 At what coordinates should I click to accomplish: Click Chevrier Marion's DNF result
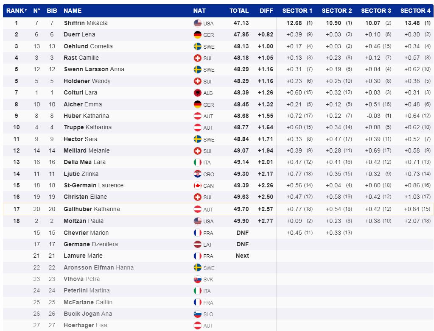pyautogui.click(x=242, y=233)
